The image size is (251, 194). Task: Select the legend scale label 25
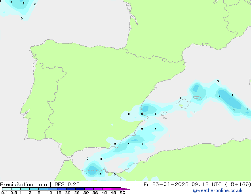[77, 192]
